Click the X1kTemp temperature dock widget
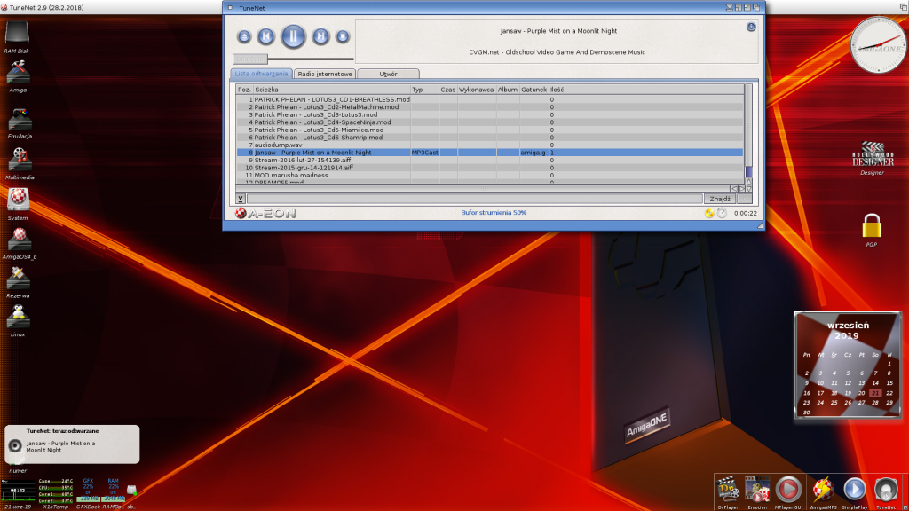 tap(56, 493)
